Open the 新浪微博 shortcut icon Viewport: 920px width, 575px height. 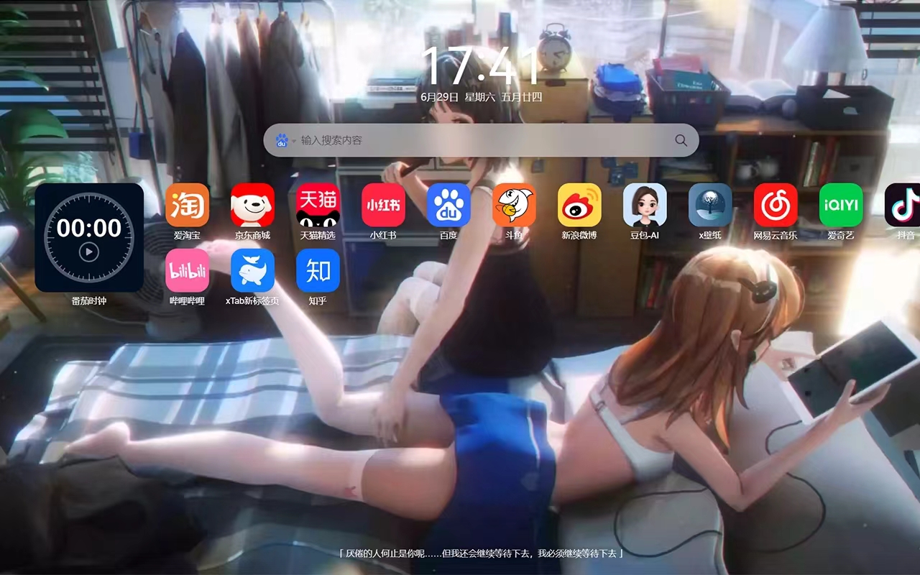tap(579, 205)
